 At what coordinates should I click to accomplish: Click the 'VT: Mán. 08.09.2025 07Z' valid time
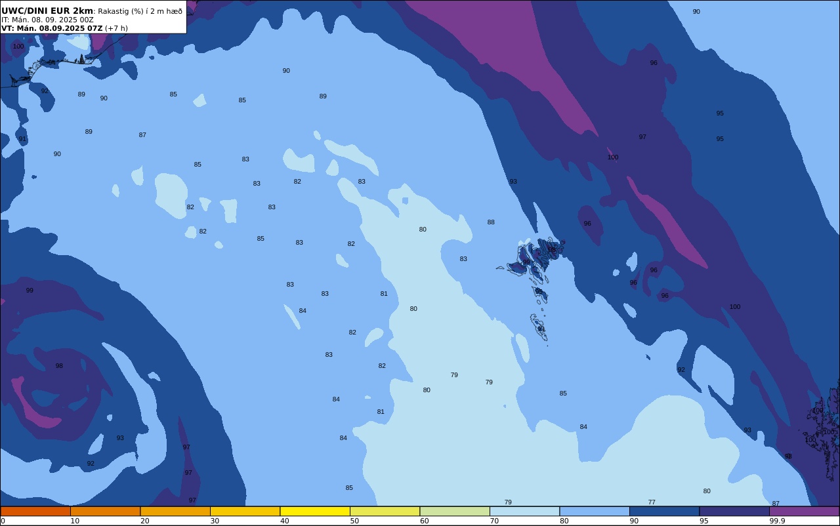[52, 28]
